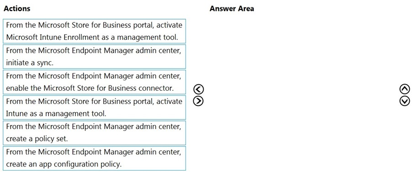
Task: Click the Answer Area heading
Action: [232, 8]
